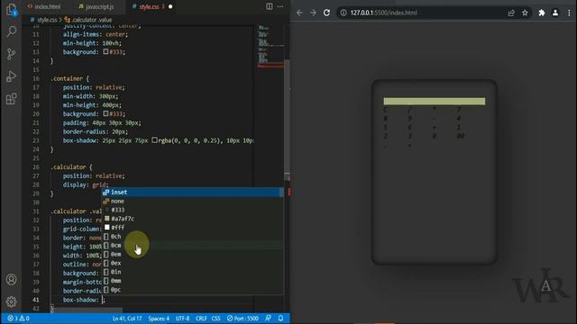Viewport: 577px width, 324px height.
Task: Open the Run and Debug view
Action: [12, 76]
